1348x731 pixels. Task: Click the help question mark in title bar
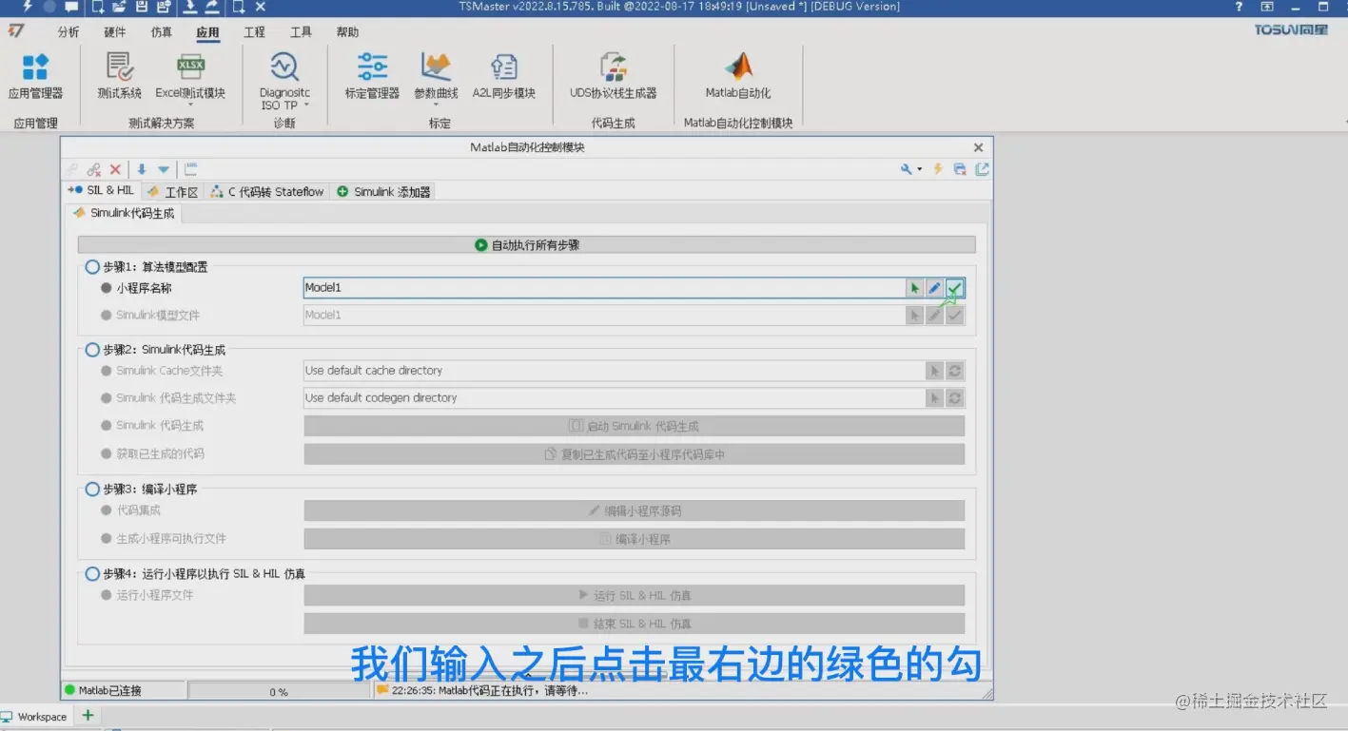point(1239,7)
